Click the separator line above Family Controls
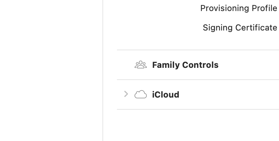This screenshot has width=279, height=141. point(198,50)
